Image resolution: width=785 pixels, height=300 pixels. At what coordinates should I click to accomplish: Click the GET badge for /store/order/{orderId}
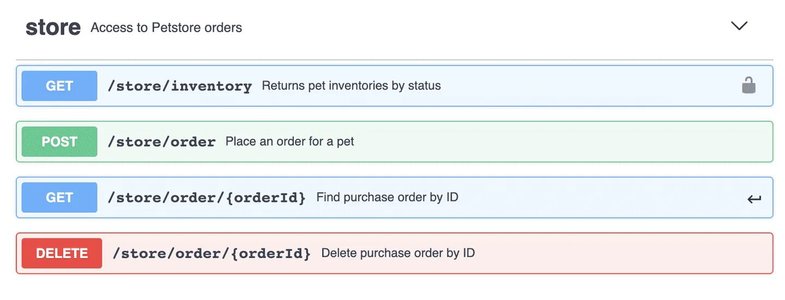[x=59, y=197]
